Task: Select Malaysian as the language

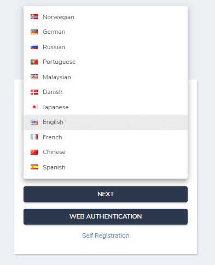Action: (x=106, y=77)
